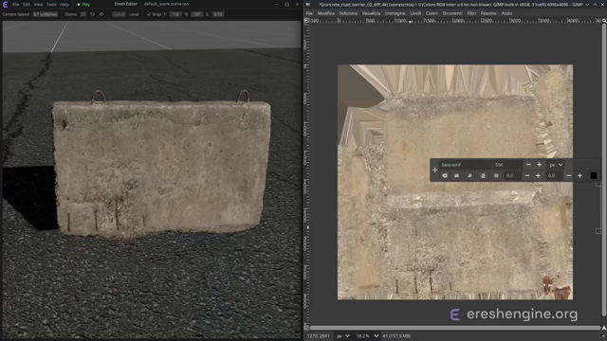This screenshot has width=607, height=341.
Task: Decrease kerning with minus button
Action: click(569, 176)
